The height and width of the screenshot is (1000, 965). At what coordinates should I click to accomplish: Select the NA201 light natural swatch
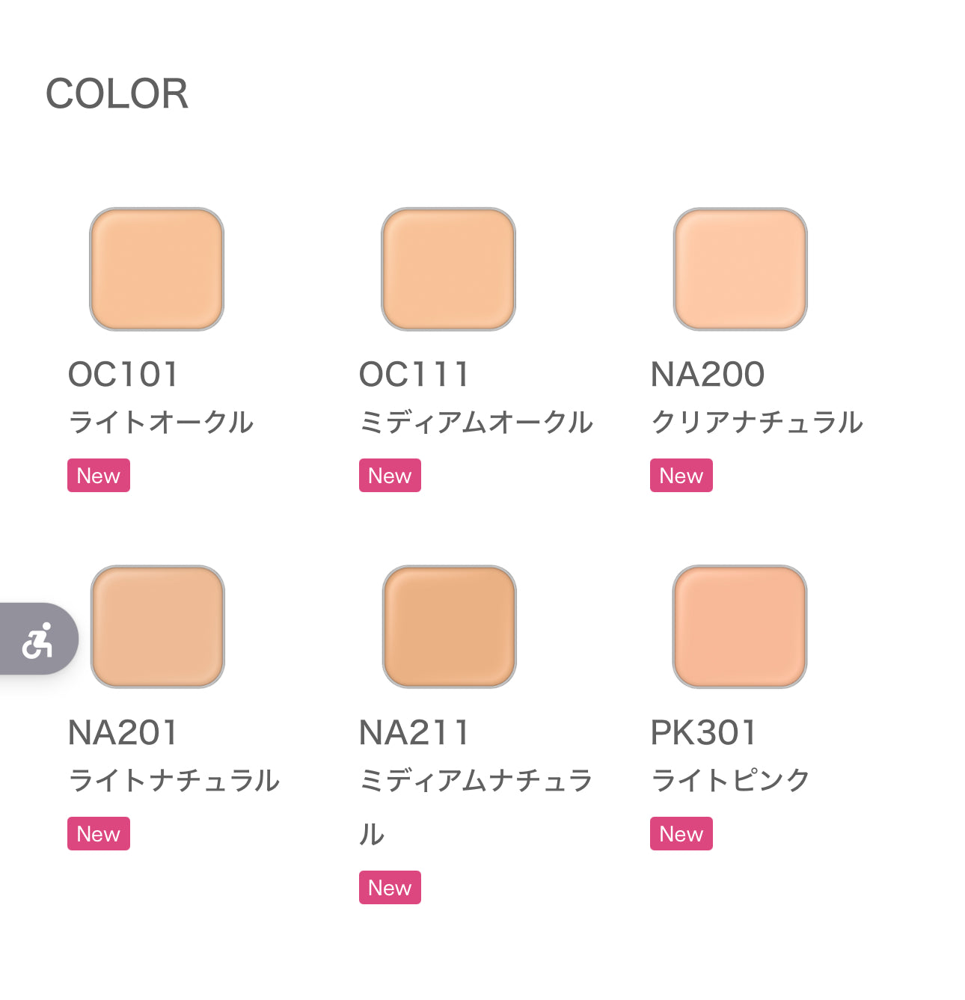(x=157, y=627)
